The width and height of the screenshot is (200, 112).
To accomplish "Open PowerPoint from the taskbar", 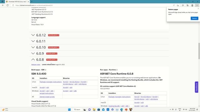I will [126, 110].
